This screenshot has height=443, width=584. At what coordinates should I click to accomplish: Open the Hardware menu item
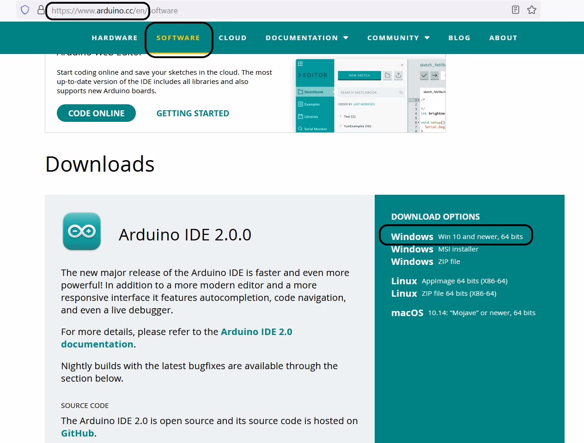(x=115, y=38)
